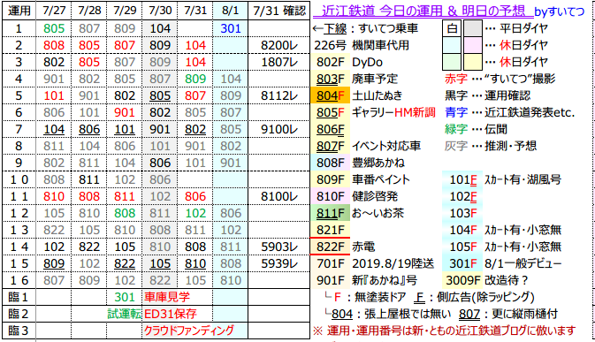Screen dimensions: 595x342
Task: Click the underlined 104 in row 7
Action: pos(54,129)
